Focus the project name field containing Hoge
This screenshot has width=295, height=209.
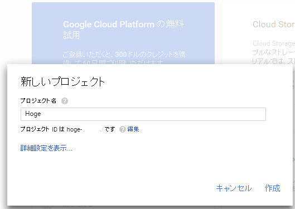point(143,114)
